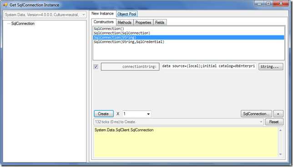Open the Fields tab
Screen dimensions: 293x167
click(x=160, y=22)
